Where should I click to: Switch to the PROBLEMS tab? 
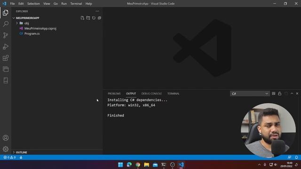pyautogui.click(x=114, y=93)
